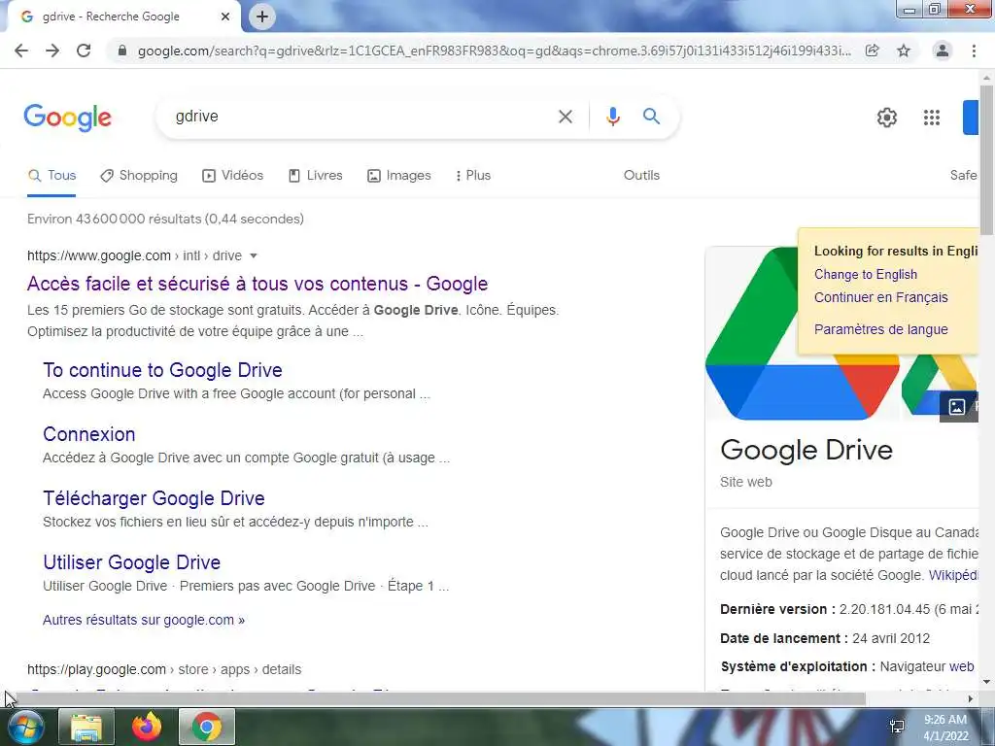Open the image icon on Drive thumbnail
Viewport: 995px width, 746px height.
pos(957,407)
